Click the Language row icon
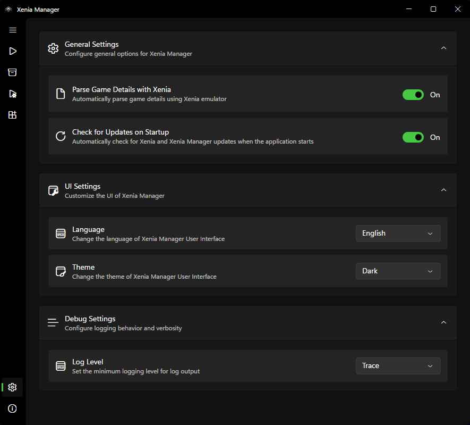 tap(61, 233)
